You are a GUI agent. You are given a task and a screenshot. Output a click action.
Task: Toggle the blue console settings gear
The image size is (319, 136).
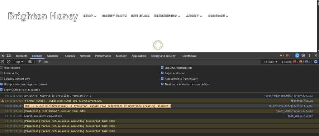coord(316,62)
